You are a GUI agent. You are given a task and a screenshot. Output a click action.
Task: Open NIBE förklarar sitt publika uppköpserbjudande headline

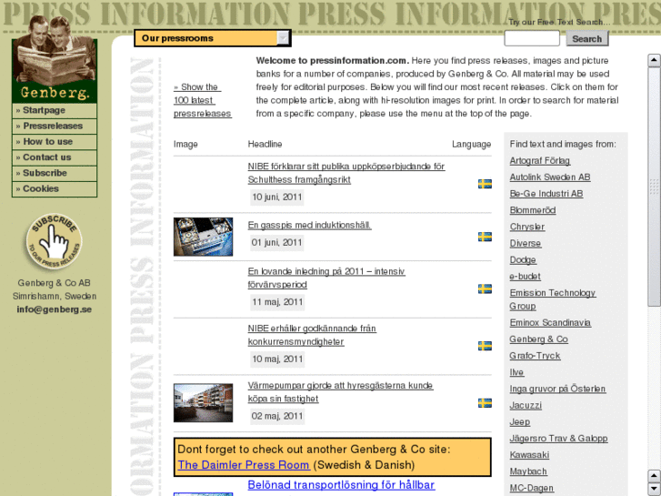pos(346,173)
